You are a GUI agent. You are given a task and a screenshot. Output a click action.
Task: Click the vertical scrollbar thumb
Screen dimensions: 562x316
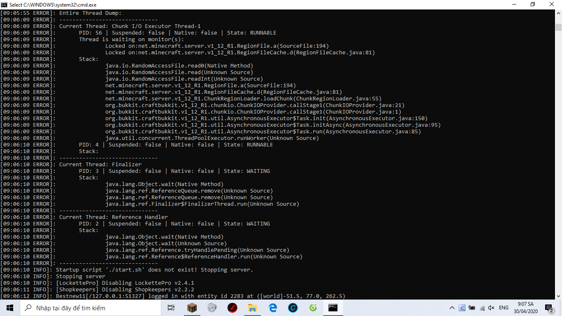(x=558, y=27)
